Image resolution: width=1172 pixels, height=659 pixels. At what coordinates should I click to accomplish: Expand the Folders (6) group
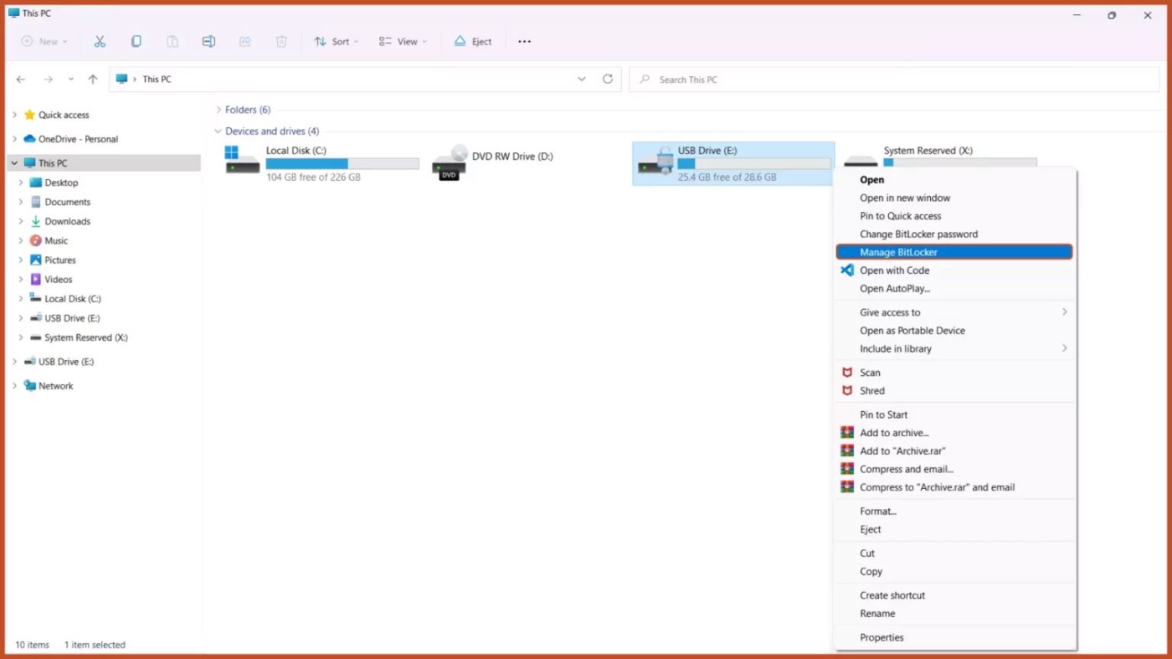click(x=218, y=110)
